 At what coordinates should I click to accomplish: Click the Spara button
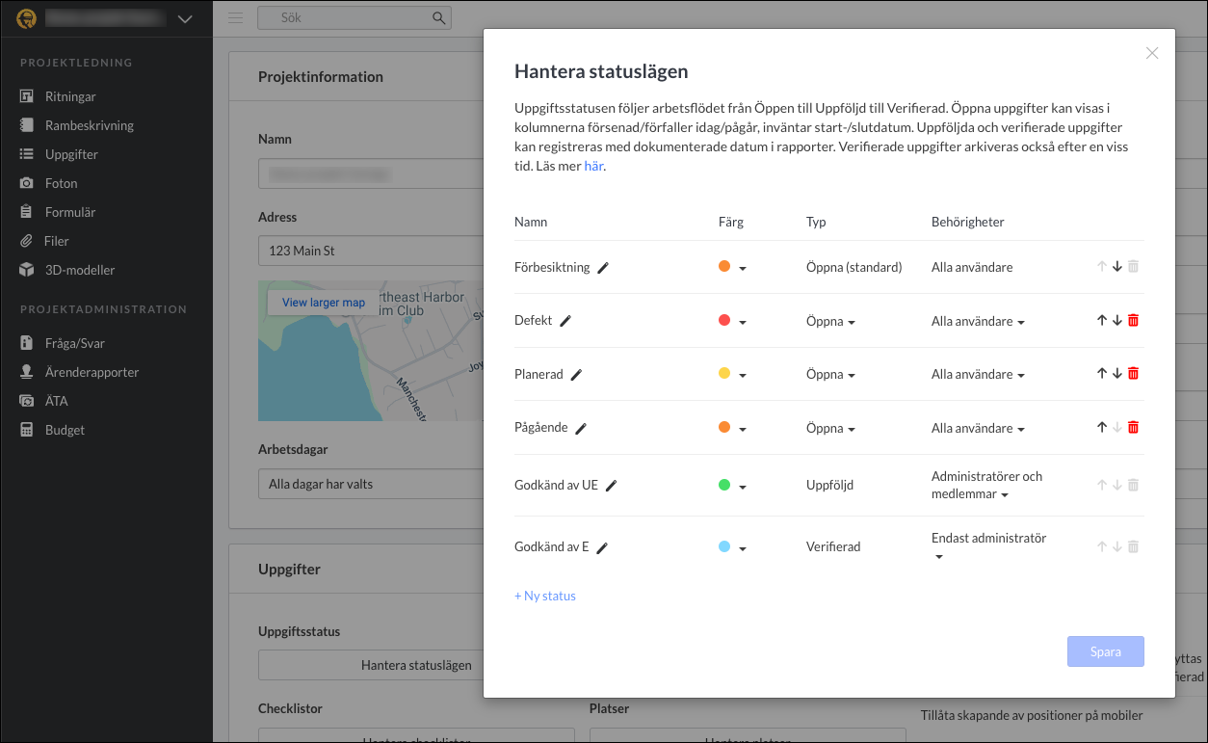point(1105,651)
